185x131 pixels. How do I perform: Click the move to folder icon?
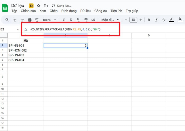pos(46,6)
